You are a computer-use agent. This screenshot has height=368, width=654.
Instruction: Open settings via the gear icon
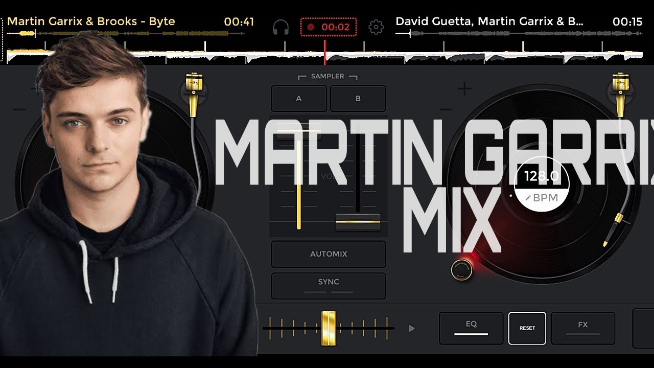click(376, 27)
